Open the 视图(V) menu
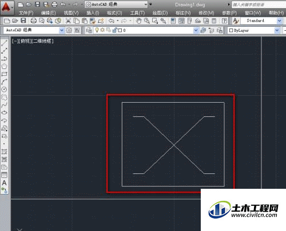This screenshot has height=231, width=286. click(x=71, y=13)
